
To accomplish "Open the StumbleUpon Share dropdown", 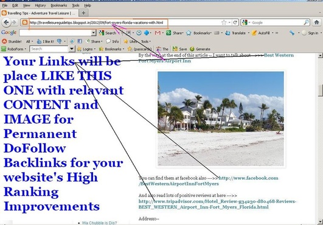I will (x=94, y=41).
